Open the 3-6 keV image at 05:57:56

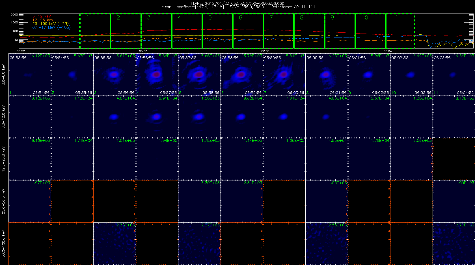click(199, 74)
